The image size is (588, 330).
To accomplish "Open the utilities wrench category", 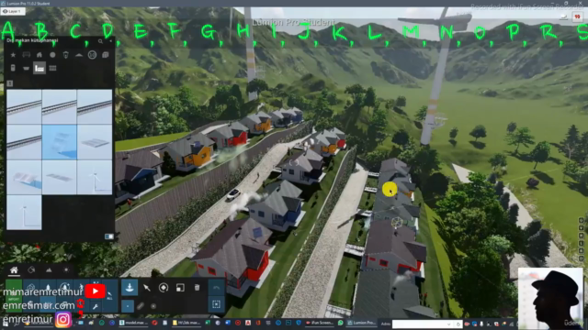I will pos(96,306).
